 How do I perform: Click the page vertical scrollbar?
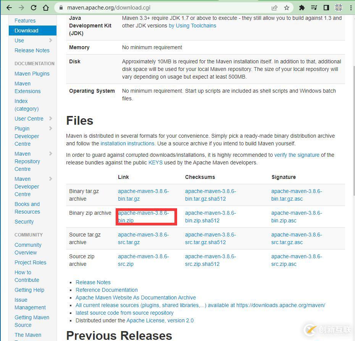pyautogui.click(x=353, y=131)
